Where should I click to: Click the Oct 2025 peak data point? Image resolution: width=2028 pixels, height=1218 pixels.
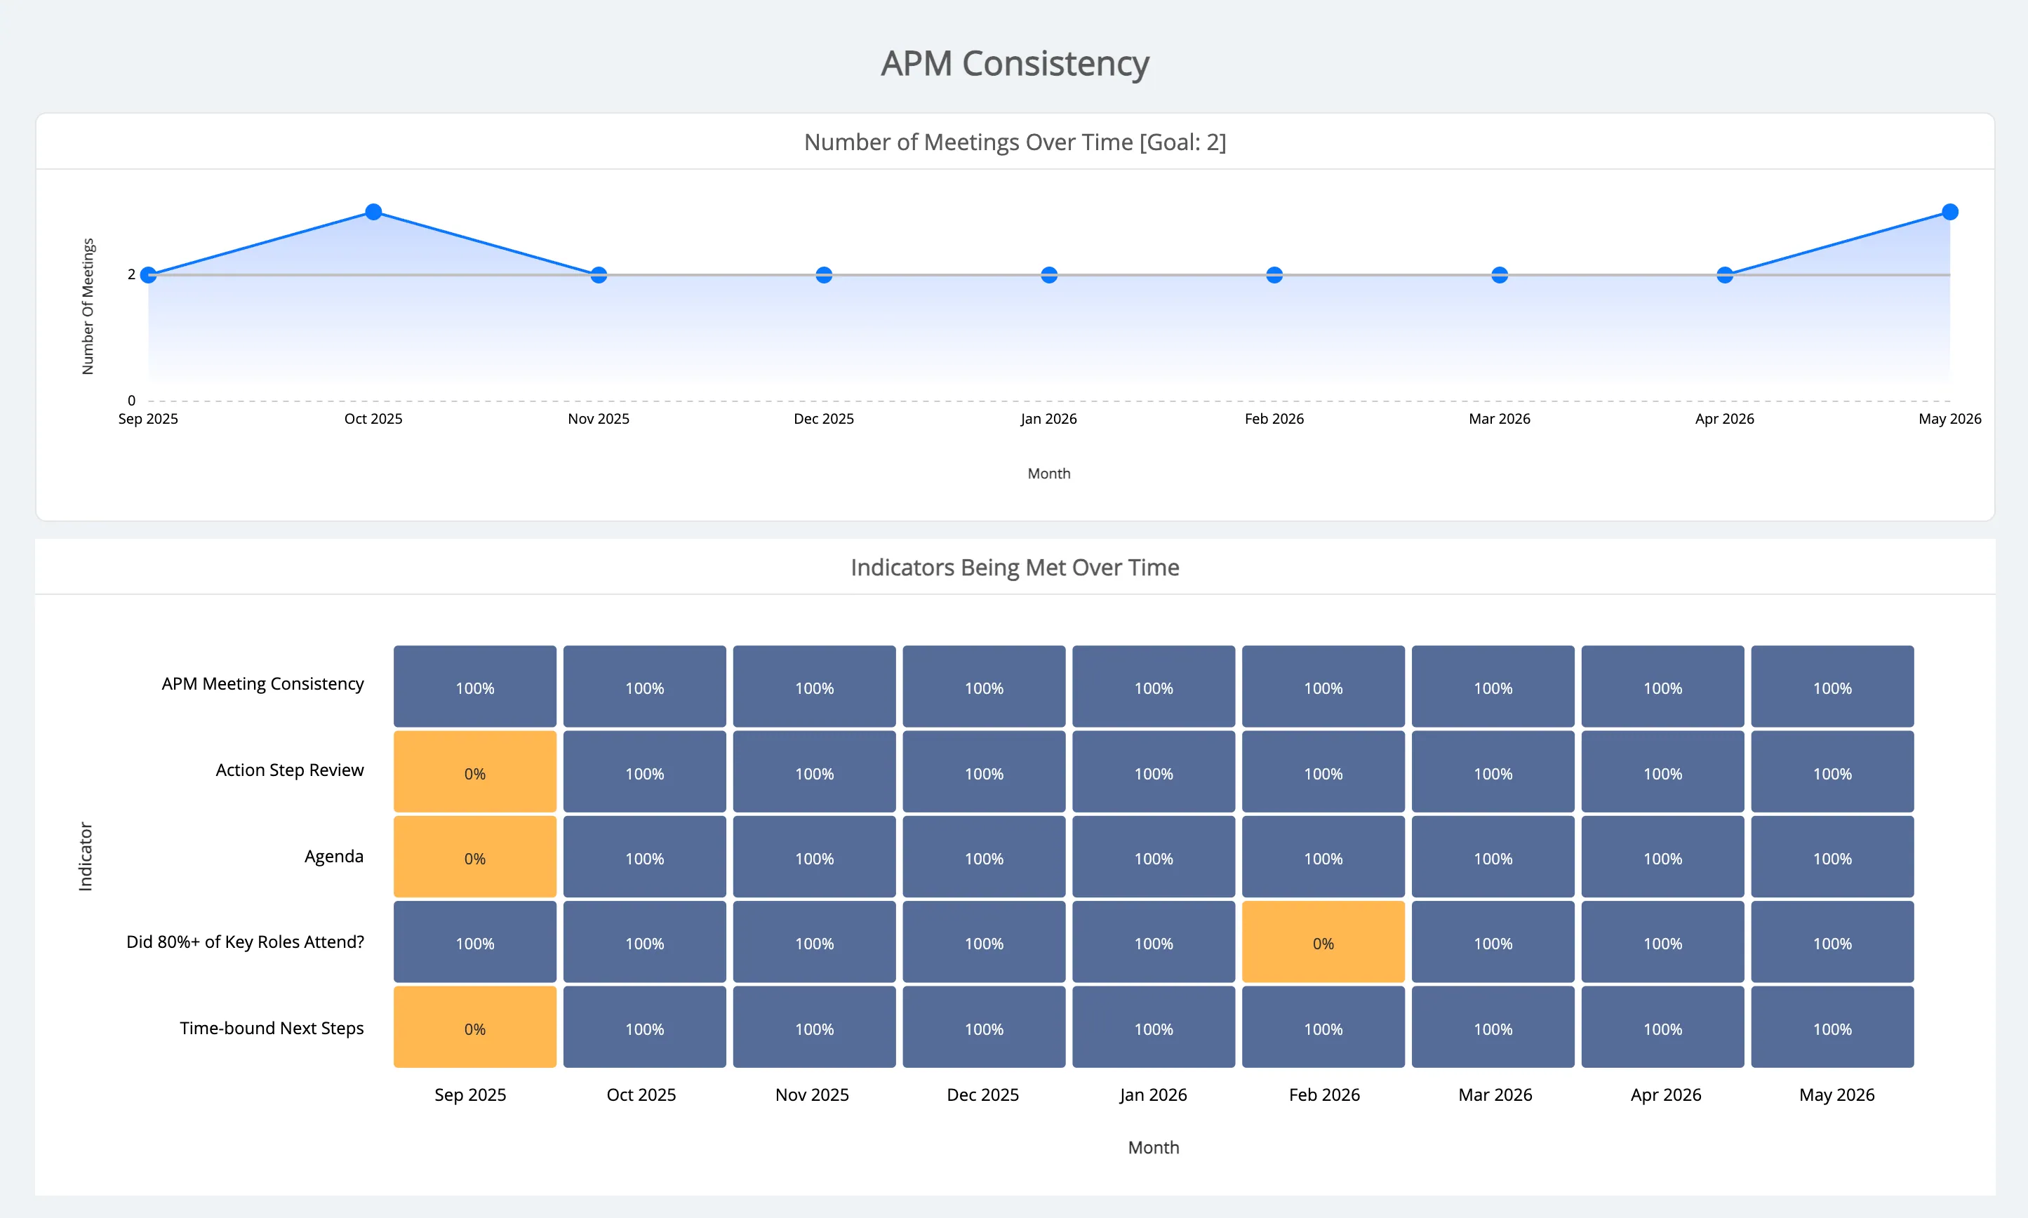point(373,212)
